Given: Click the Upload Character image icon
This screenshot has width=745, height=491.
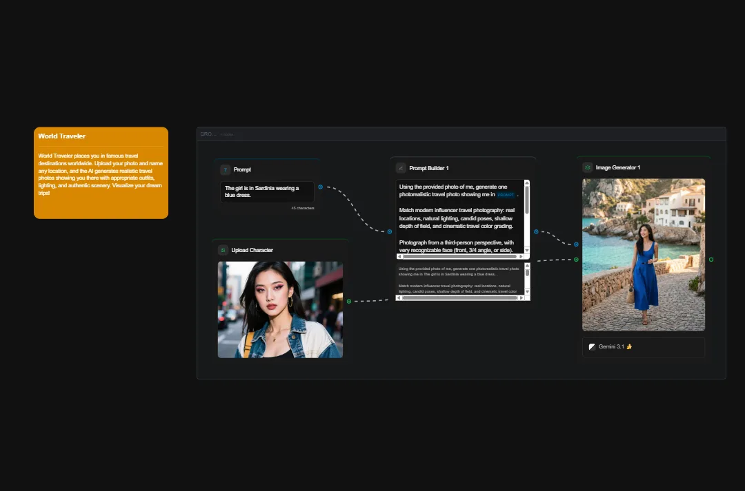Looking at the screenshot, I should coord(223,249).
